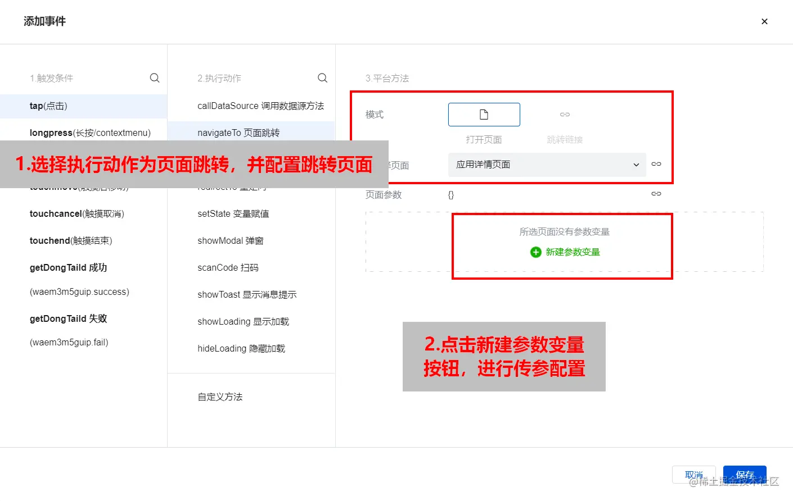Click 跳转链接 label under mode

565,140
